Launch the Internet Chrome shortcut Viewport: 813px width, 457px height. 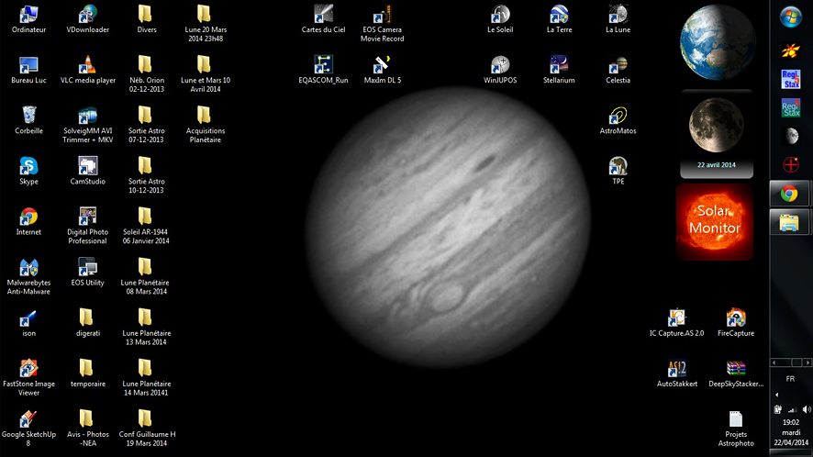28,221
